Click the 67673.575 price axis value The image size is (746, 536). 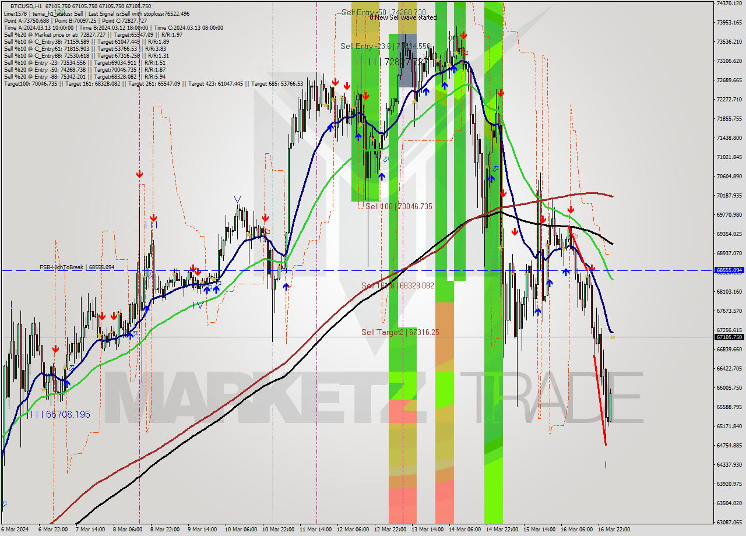729,311
